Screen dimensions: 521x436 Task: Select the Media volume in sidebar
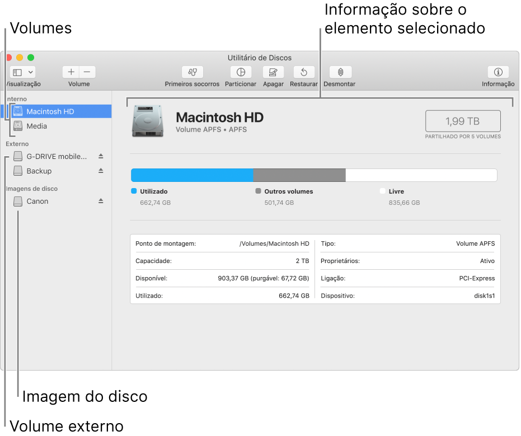[x=57, y=126]
